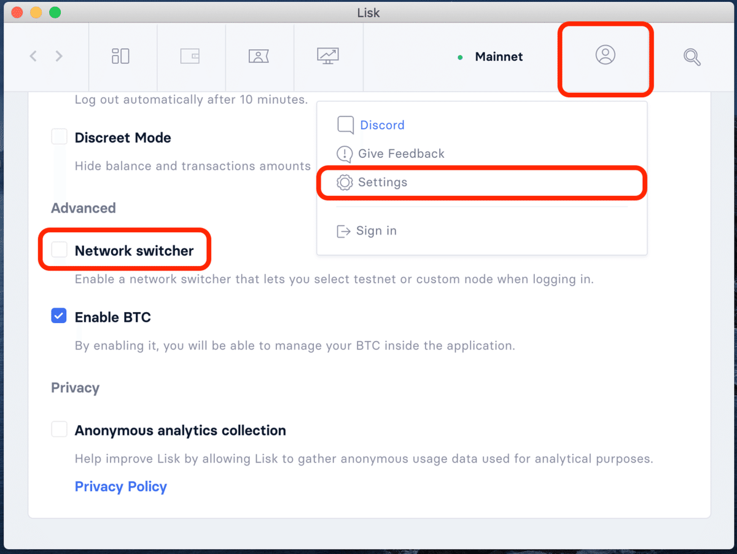The image size is (737, 554).
Task: Uncheck the Enable BTC checkbox
Action: pos(59,316)
